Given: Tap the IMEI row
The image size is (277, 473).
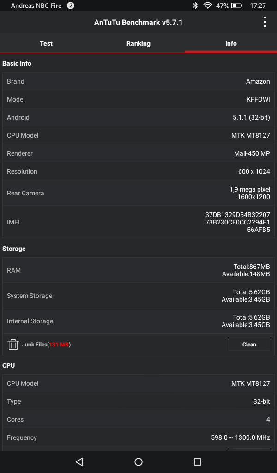Looking at the screenshot, I should (x=138, y=222).
